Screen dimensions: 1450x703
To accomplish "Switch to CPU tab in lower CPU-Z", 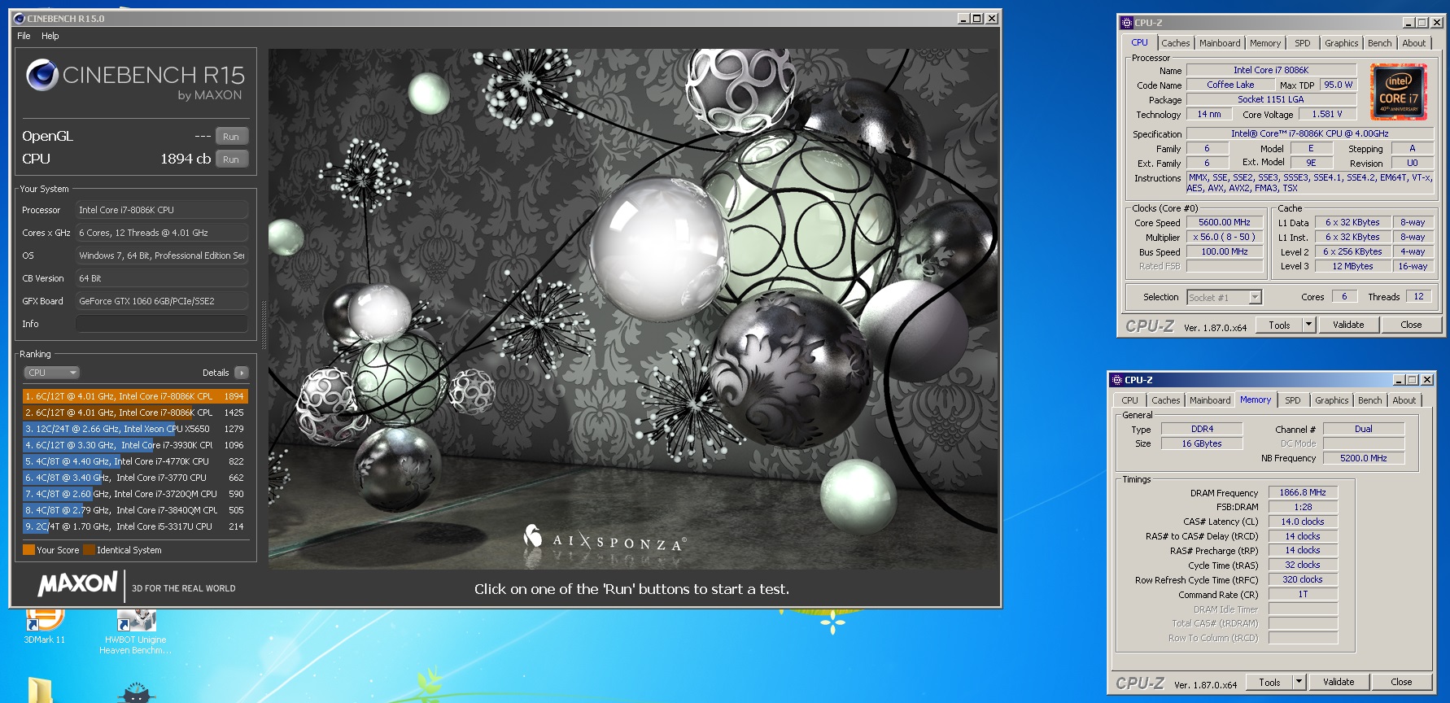I will click(1129, 400).
